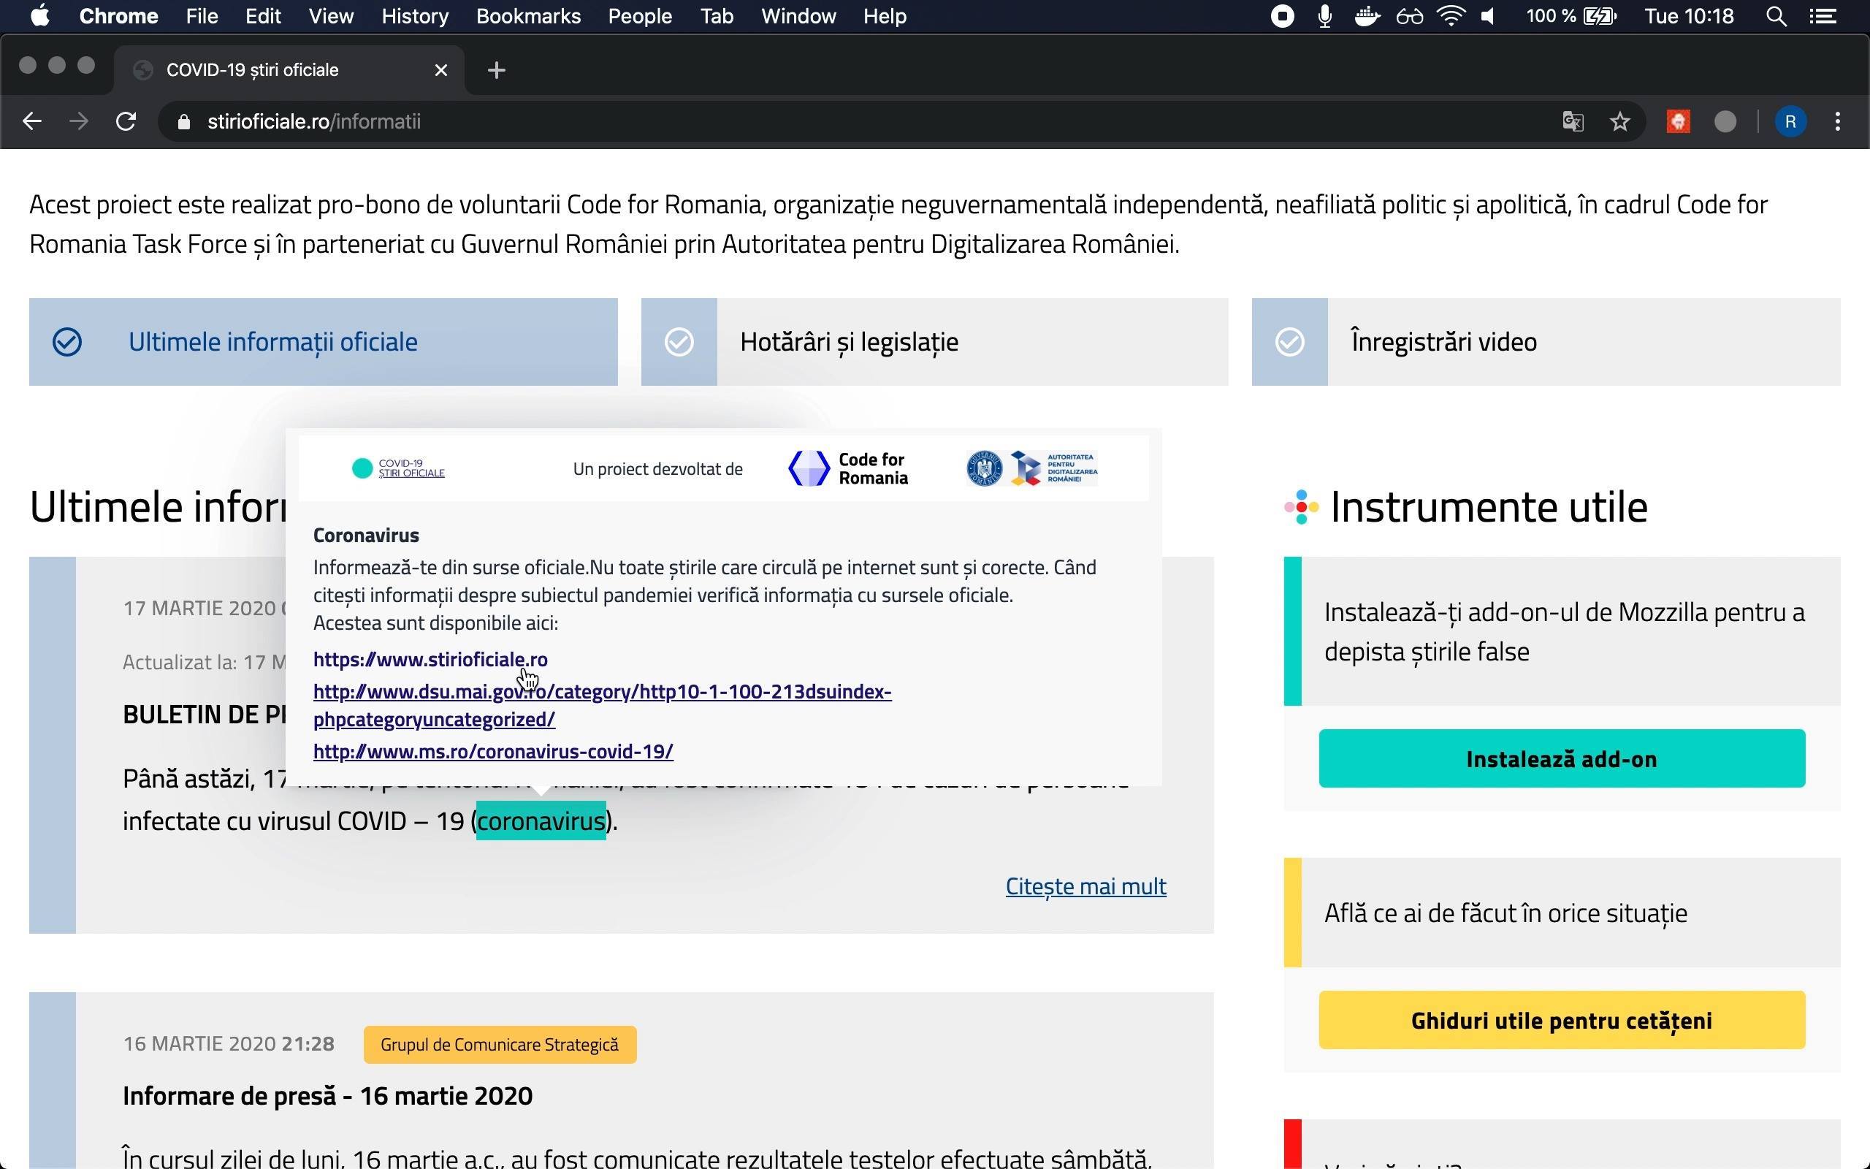
Task: Open the profile avatar R
Action: coord(1790,121)
